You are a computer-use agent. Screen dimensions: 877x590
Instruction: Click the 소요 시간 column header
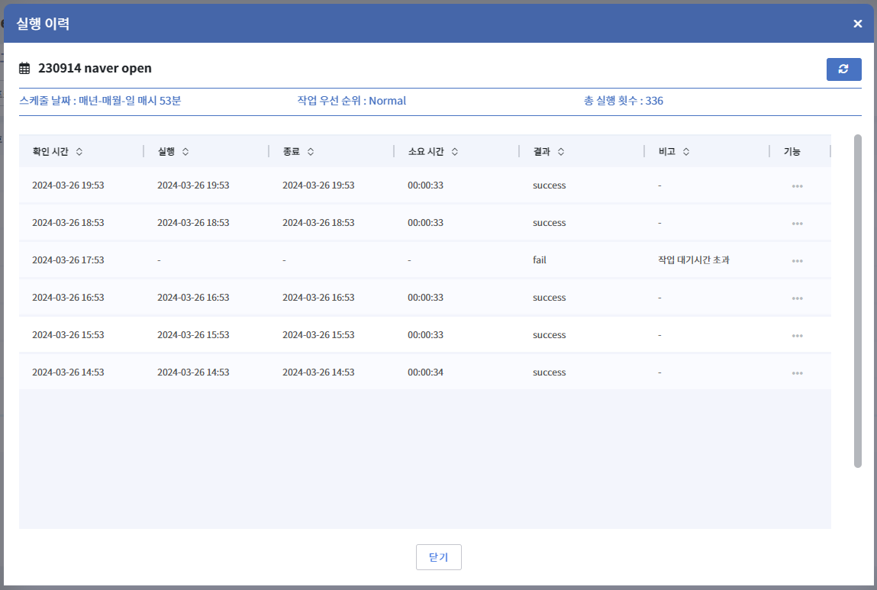coord(426,152)
